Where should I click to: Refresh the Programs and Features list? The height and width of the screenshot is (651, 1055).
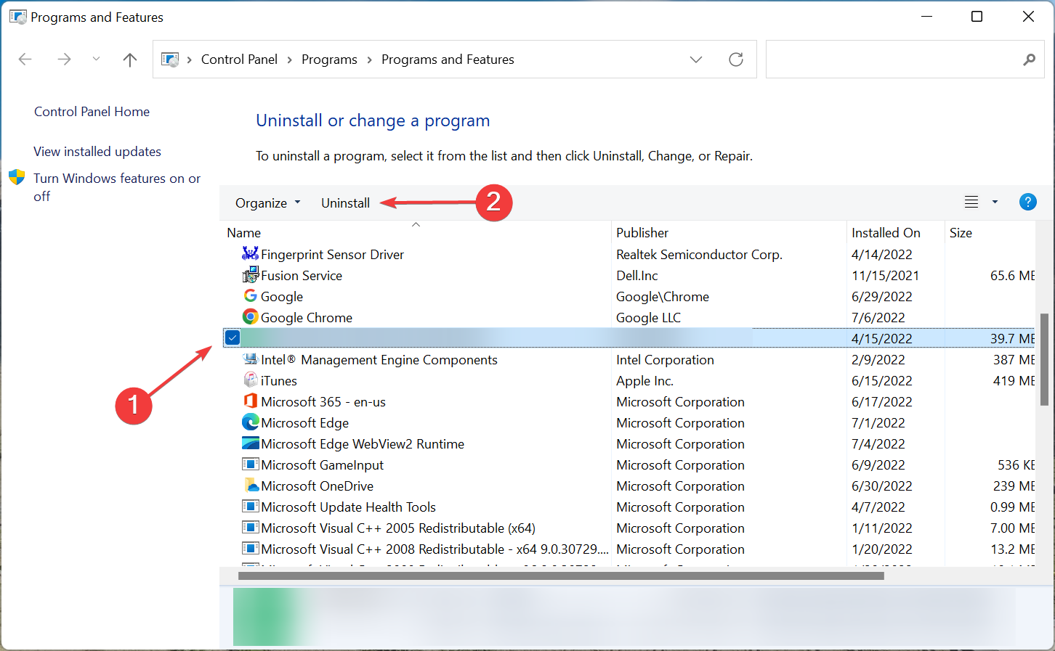[736, 60]
